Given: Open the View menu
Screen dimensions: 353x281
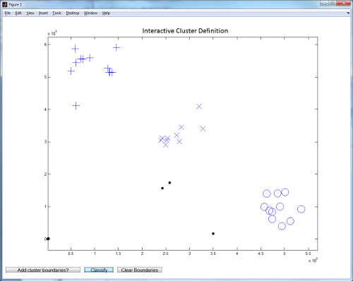Looking at the screenshot, I should 30,13.
